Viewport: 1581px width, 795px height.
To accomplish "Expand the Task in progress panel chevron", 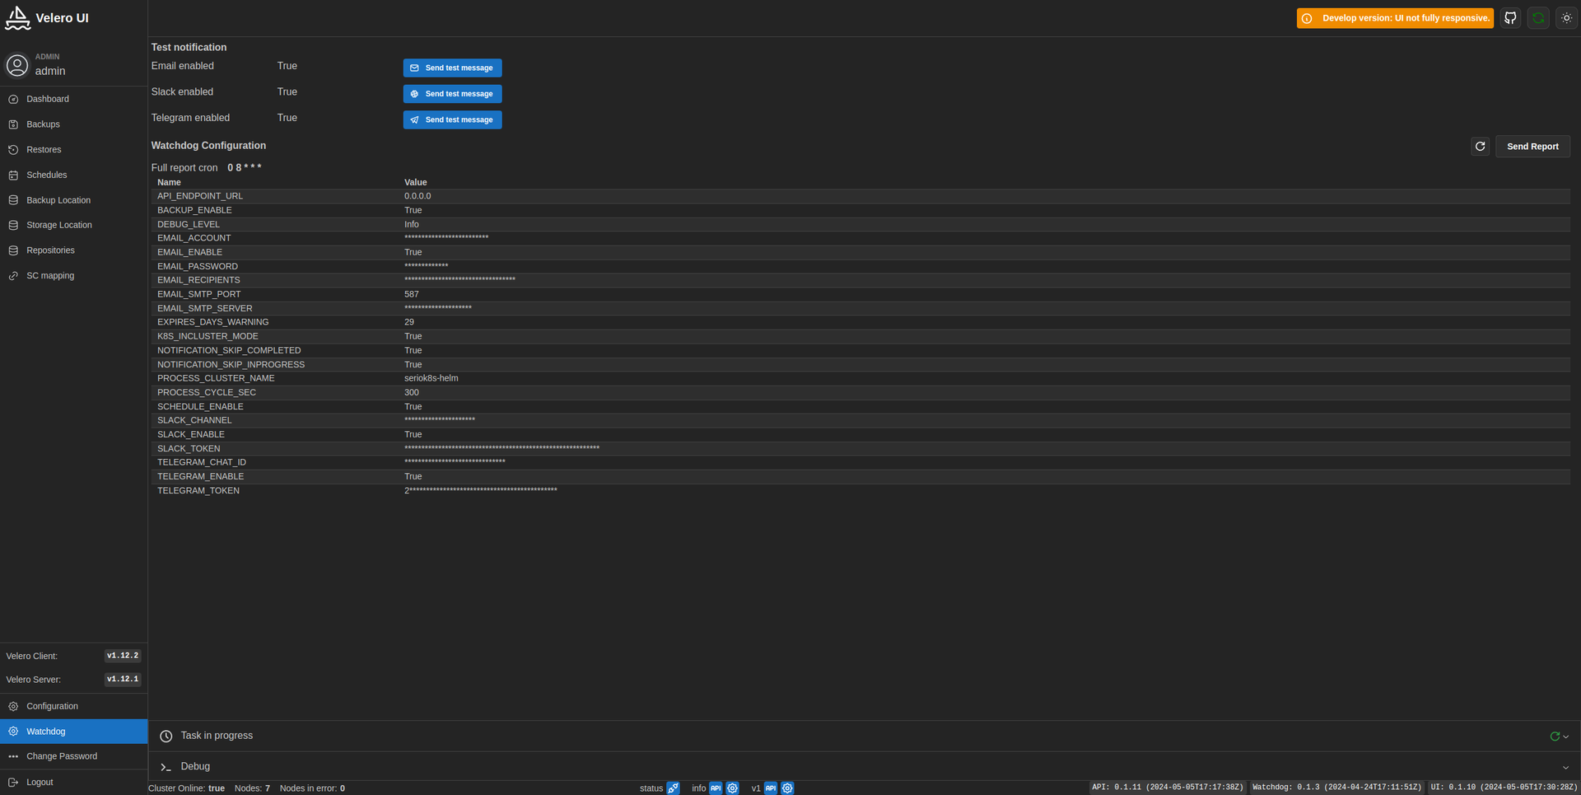I will pyautogui.click(x=1566, y=737).
